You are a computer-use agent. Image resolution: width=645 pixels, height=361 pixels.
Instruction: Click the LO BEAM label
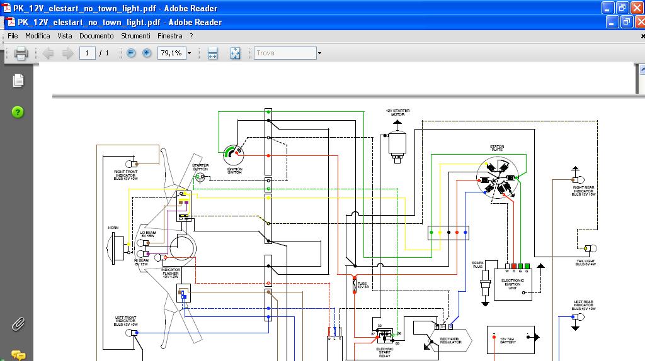tap(147, 234)
